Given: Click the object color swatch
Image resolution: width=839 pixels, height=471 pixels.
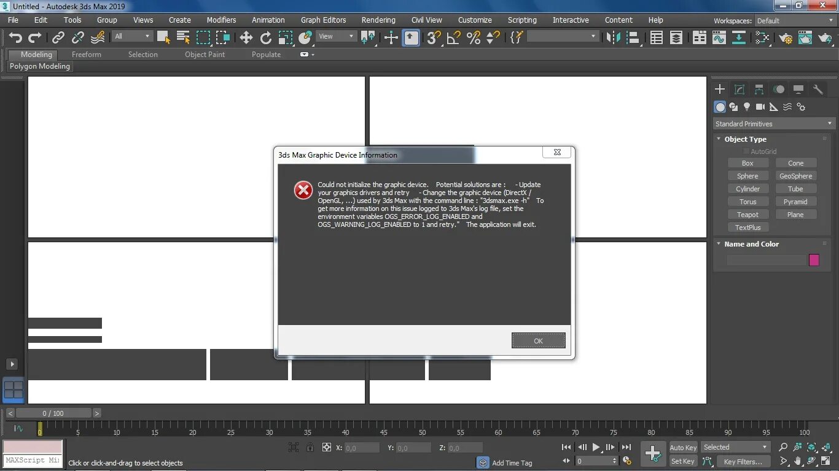Looking at the screenshot, I should pos(814,260).
